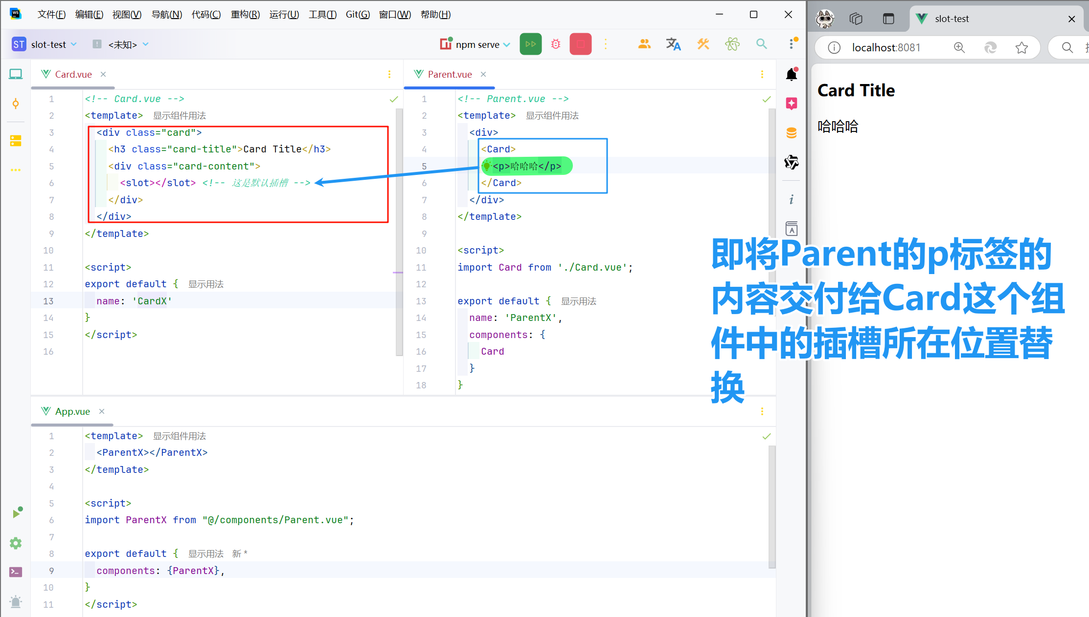
Task: Open Notifications bell in right sidebar
Action: coord(792,74)
